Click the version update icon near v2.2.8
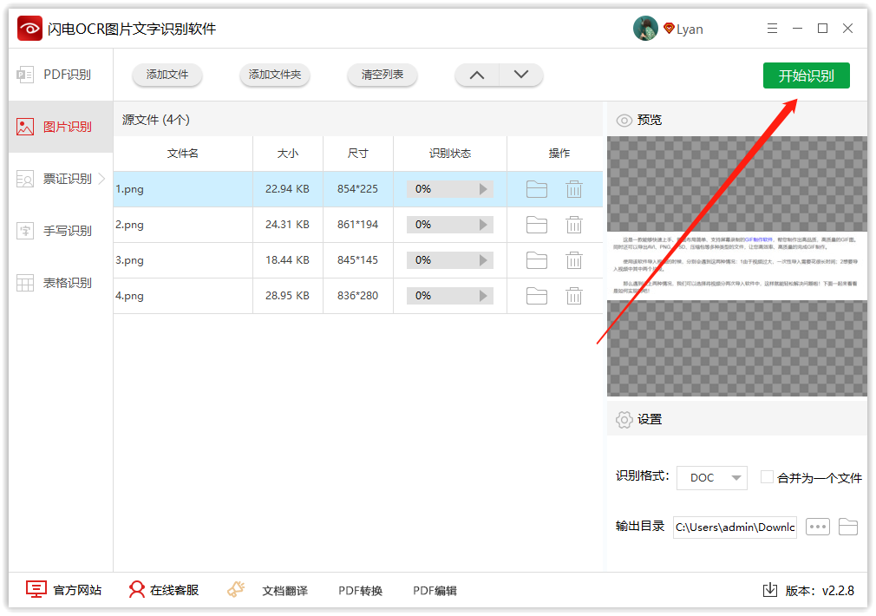 [x=769, y=589]
